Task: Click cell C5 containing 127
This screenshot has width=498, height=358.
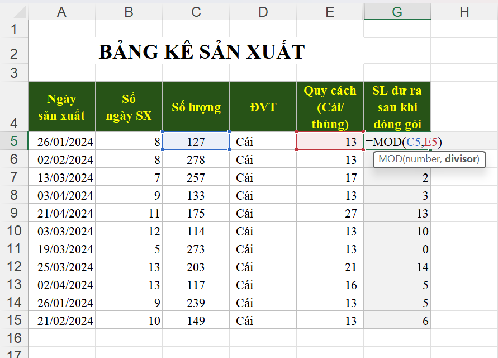Action: [196, 142]
